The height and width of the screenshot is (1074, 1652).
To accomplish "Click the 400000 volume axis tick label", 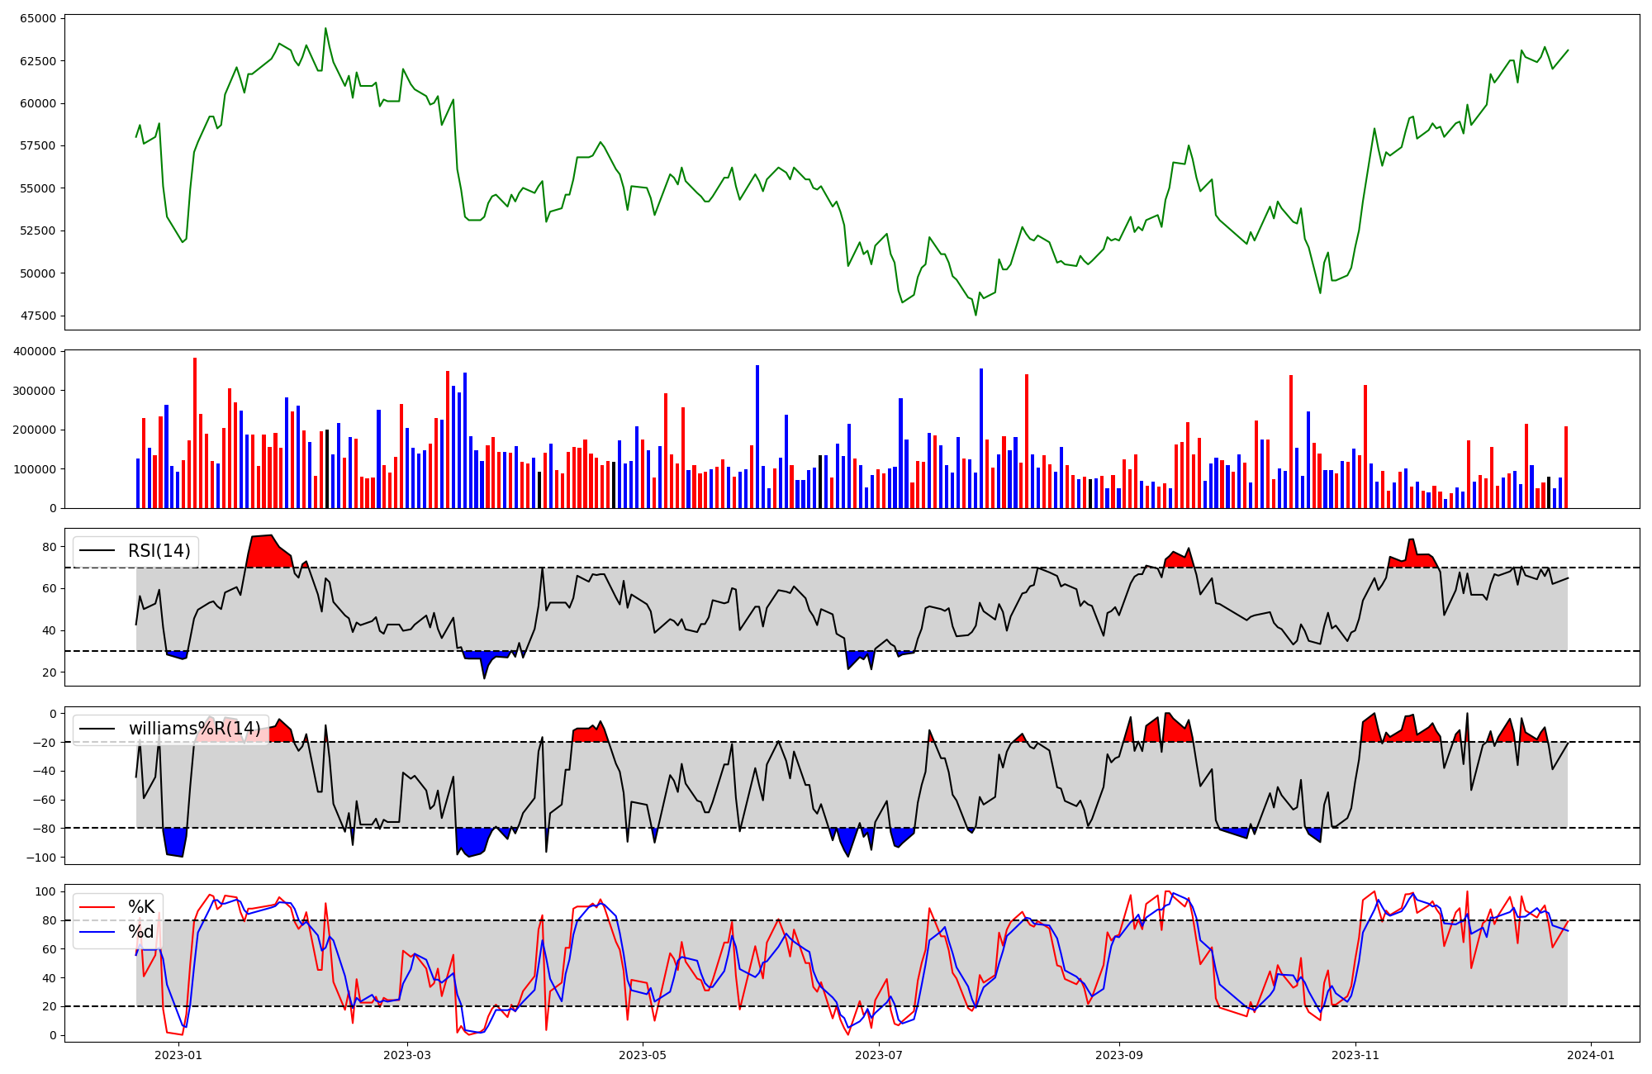I will pyautogui.click(x=35, y=351).
